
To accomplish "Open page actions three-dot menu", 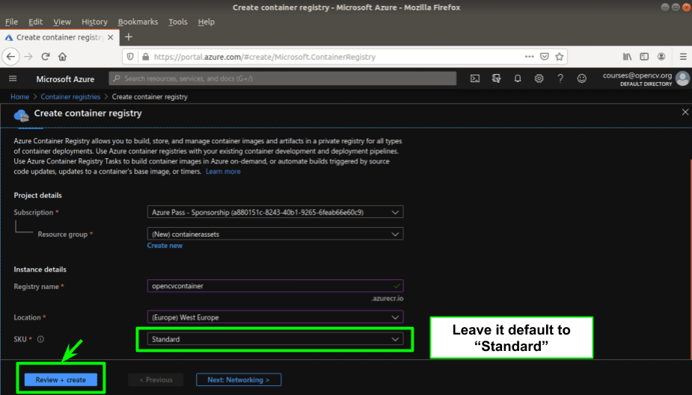I will [529, 56].
